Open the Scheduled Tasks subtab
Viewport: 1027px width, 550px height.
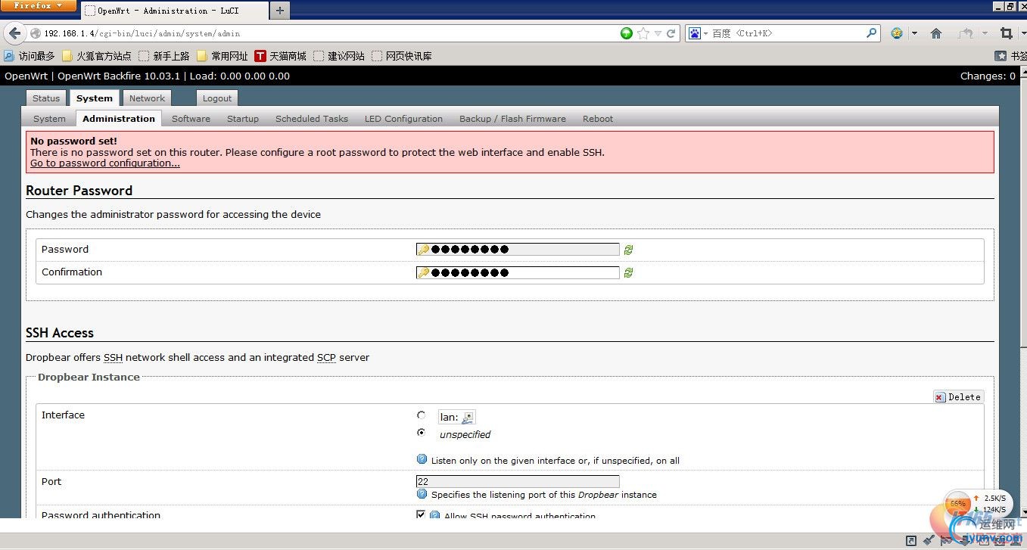tap(312, 119)
